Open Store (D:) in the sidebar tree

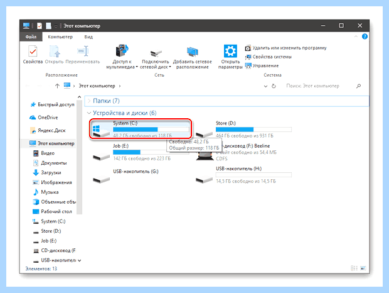(47, 231)
